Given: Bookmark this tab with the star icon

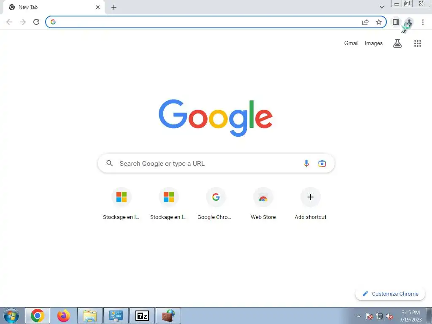Looking at the screenshot, I should 379,22.
